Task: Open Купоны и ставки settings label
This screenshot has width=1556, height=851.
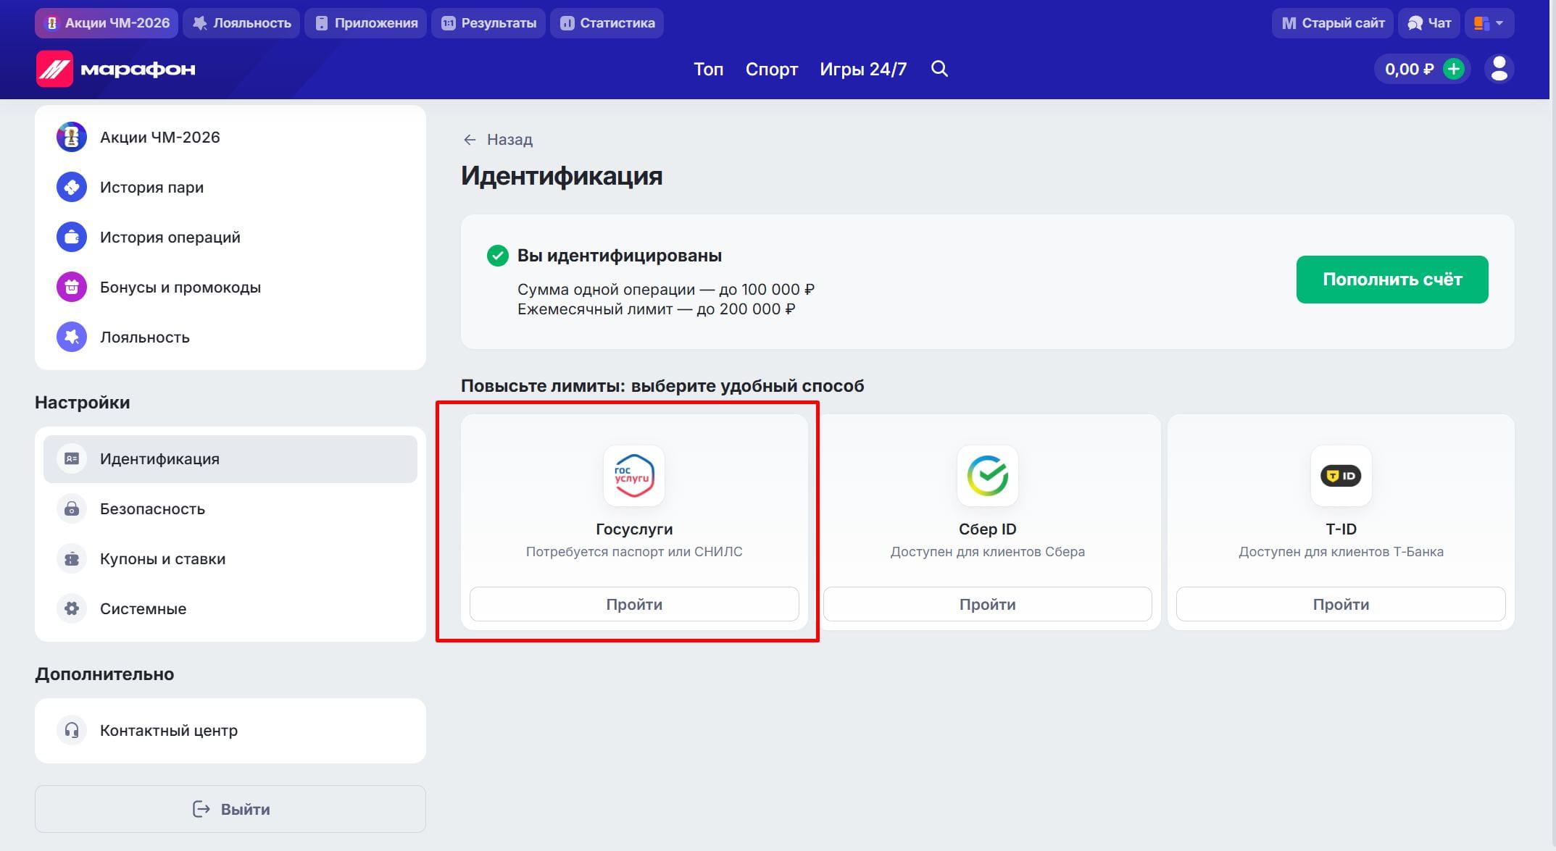Action: [x=162, y=559]
